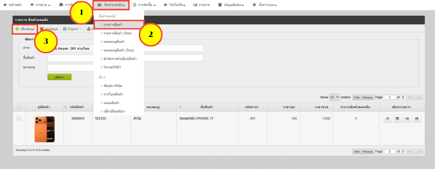Click Last in the bottom pager
435x169 pixels.
click(419, 152)
